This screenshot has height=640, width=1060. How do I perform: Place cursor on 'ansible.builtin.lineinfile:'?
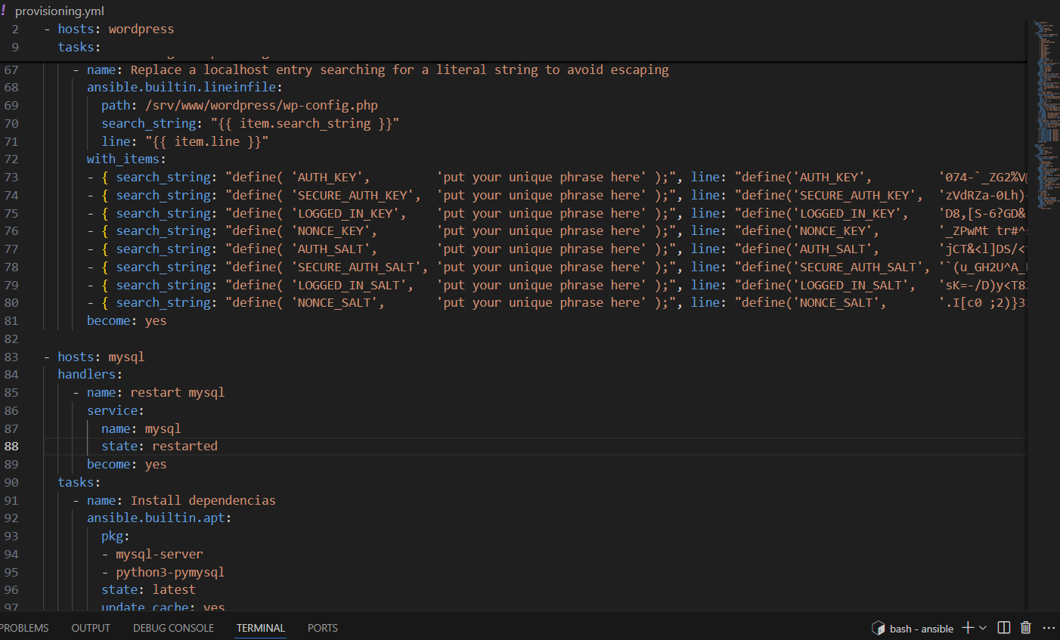coord(184,87)
